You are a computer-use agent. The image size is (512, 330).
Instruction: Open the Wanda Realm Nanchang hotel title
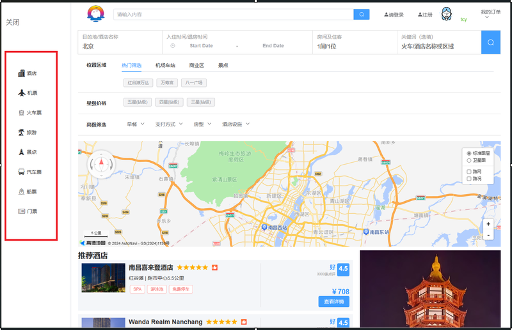coord(166,322)
